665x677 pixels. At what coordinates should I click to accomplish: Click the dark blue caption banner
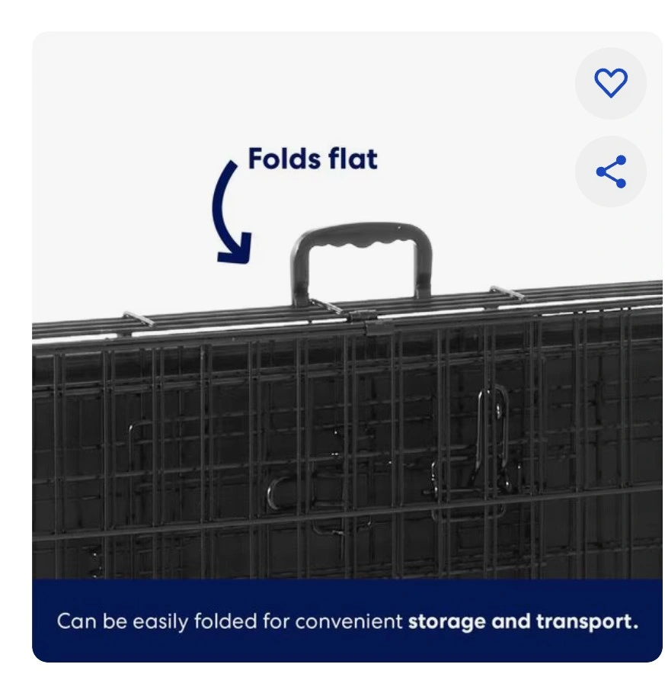pos(347,621)
